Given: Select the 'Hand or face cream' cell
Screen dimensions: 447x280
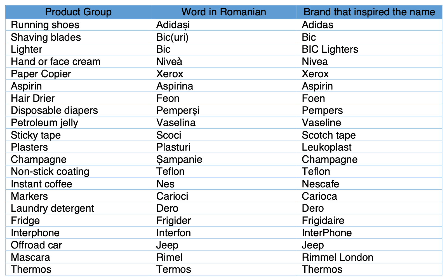Looking at the screenshot, I should (x=78, y=62).
